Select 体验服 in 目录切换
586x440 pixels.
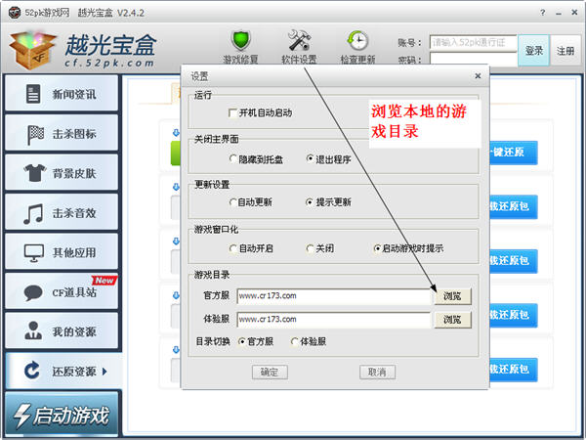[x=295, y=341]
